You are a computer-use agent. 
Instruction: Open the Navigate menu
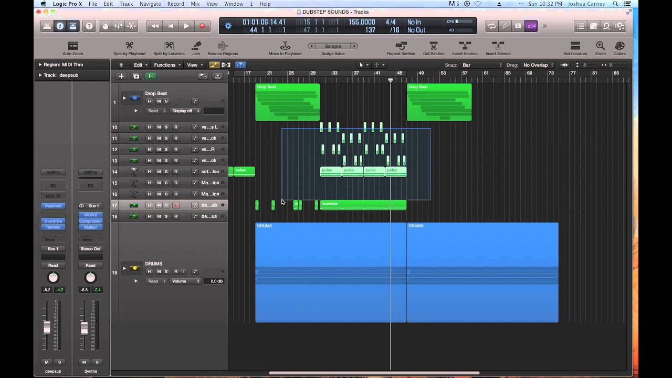[150, 4]
